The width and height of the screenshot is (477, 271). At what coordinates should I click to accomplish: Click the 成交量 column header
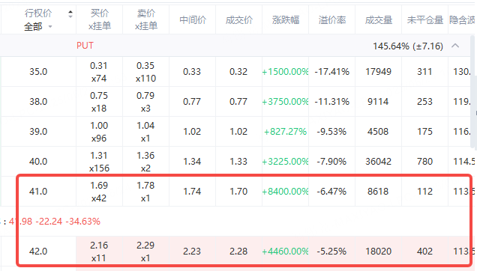click(x=379, y=20)
